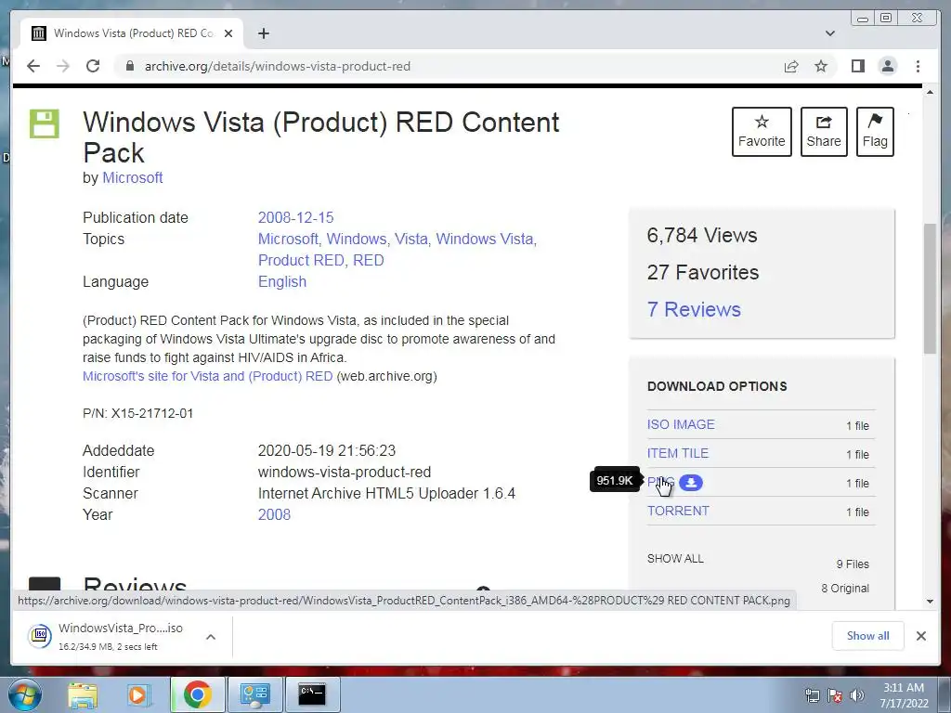Viewport: 951px width, 713px height.
Task: Click the page vertical scrollbar thumb
Action: [x=930, y=288]
